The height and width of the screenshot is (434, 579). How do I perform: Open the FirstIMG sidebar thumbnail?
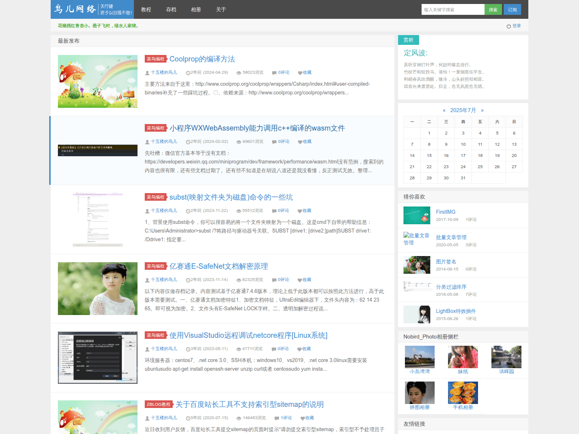[417, 216]
